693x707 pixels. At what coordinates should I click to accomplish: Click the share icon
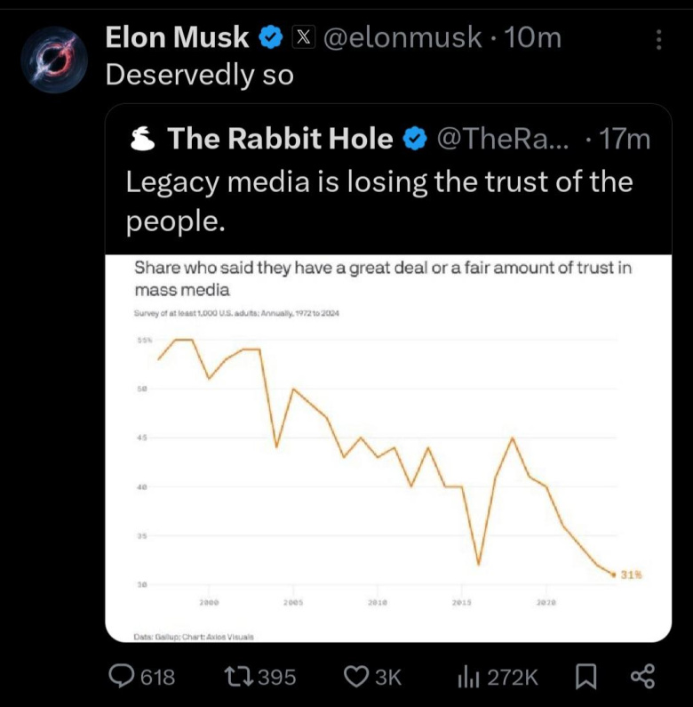(x=641, y=677)
